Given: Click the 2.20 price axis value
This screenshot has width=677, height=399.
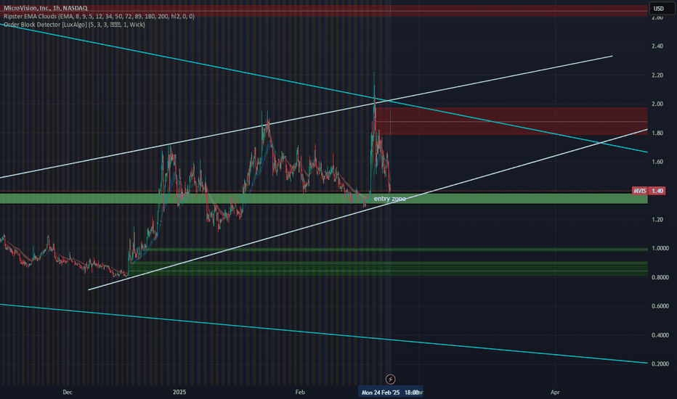Looking at the screenshot, I should (657, 75).
